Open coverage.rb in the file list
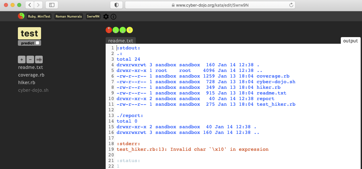 click(x=31, y=75)
